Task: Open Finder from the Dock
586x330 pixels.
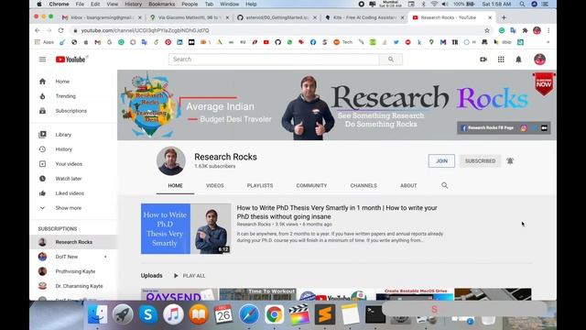Action: click(97, 313)
